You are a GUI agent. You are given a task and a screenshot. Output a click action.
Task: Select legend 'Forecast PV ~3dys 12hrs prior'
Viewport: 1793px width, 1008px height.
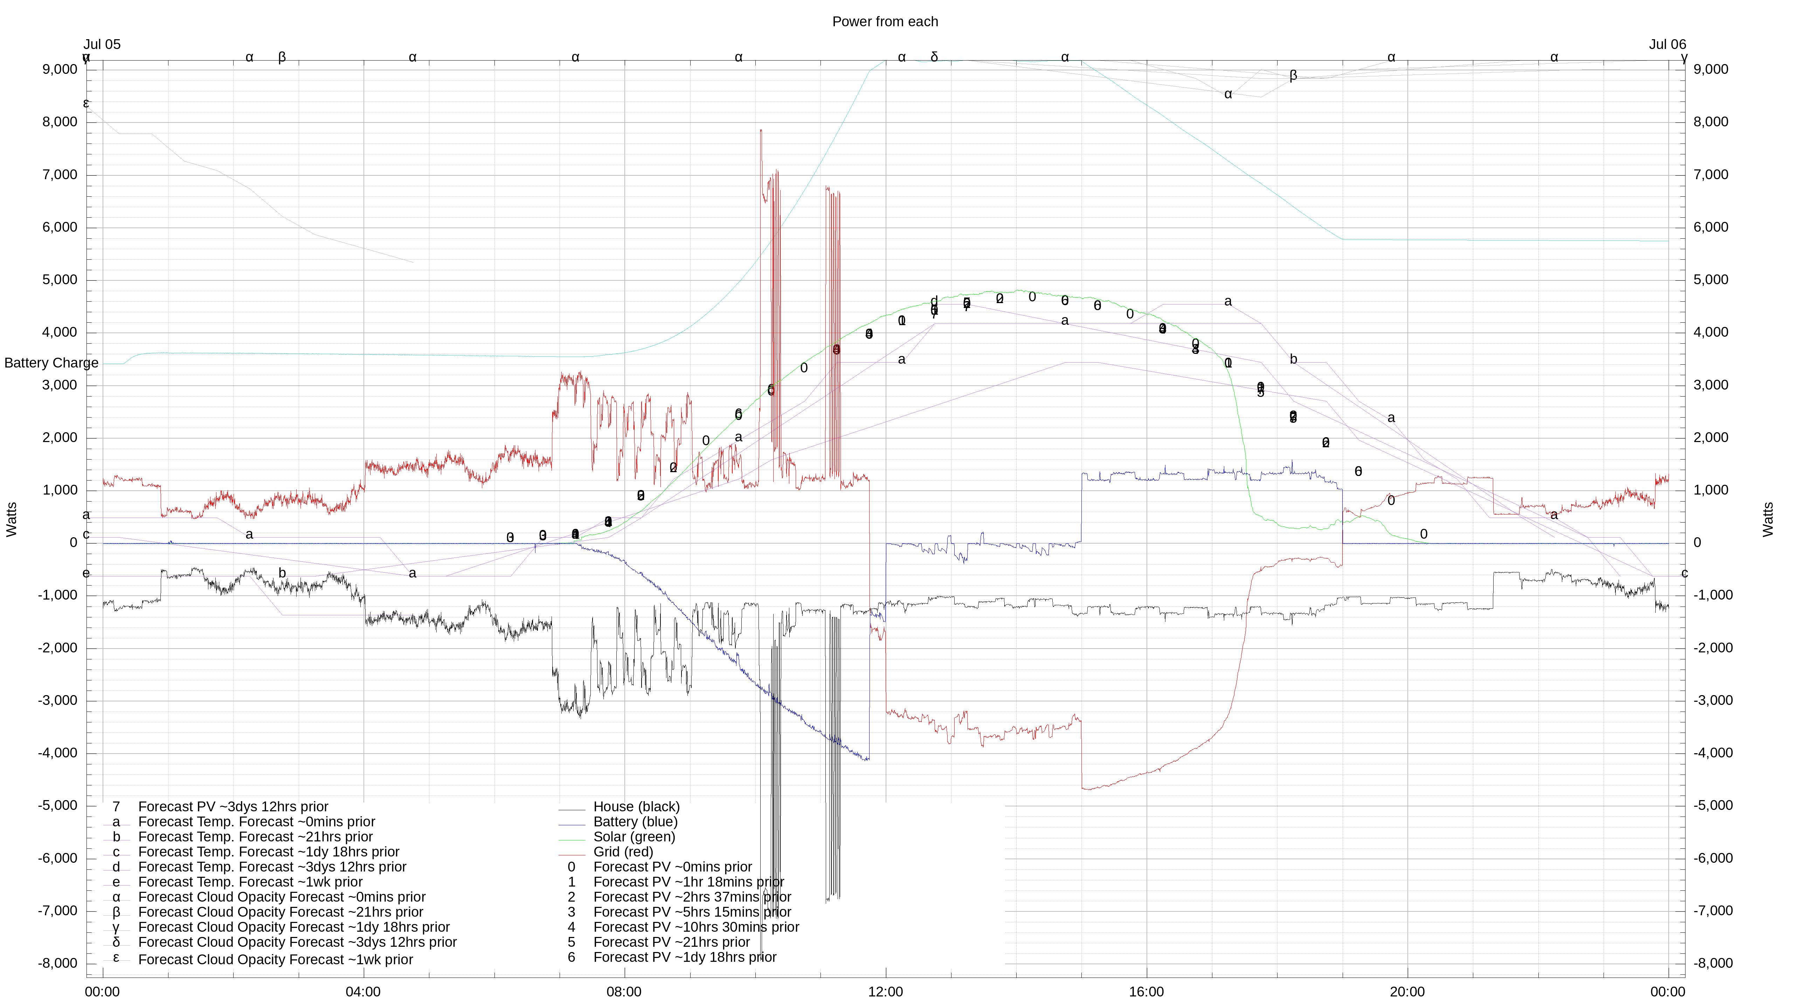[233, 807]
